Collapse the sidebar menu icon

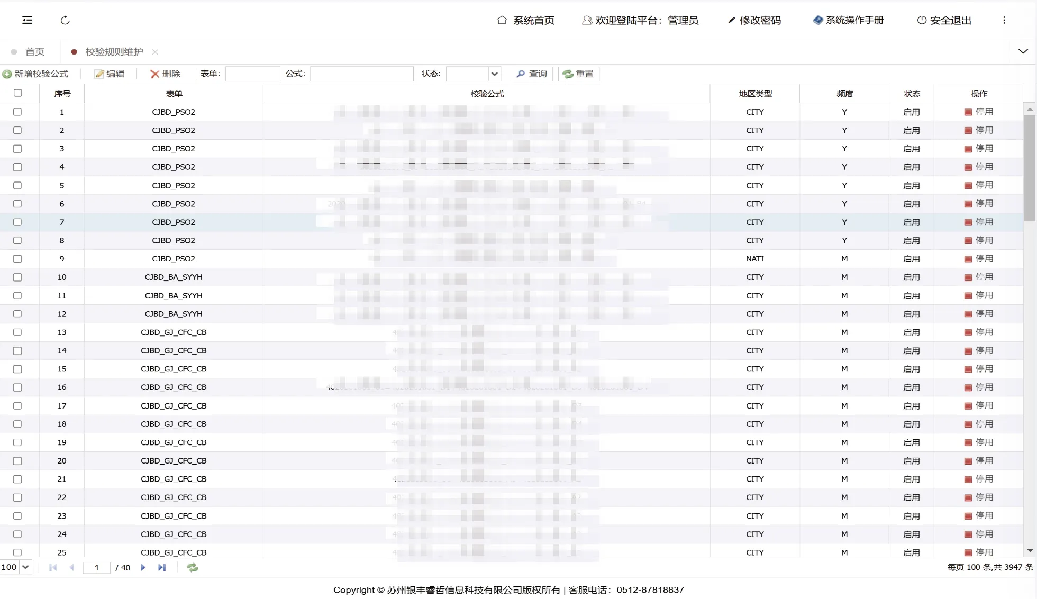click(x=27, y=20)
